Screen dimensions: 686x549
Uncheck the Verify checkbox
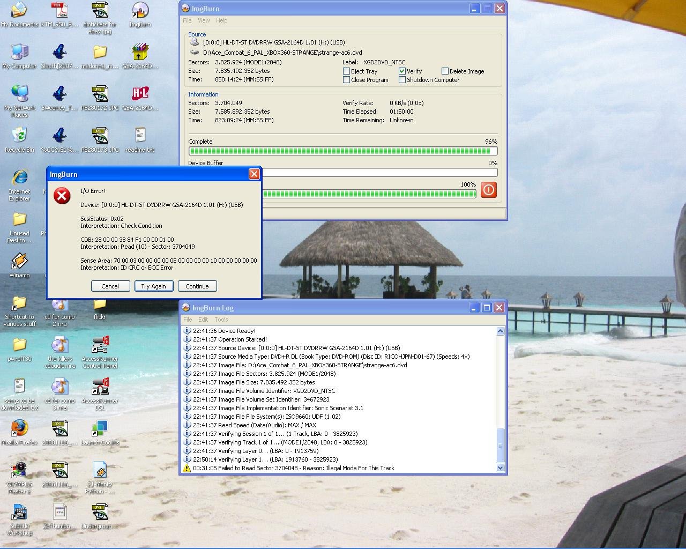pyautogui.click(x=402, y=71)
